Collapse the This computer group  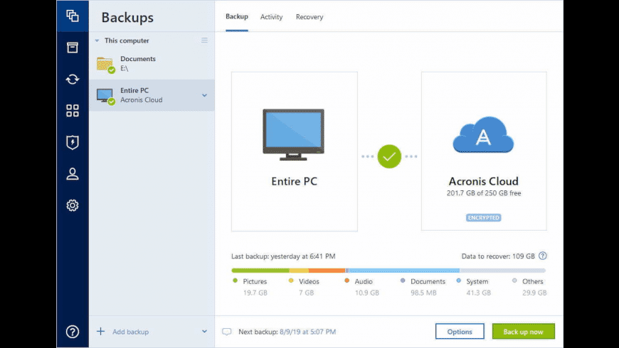97,40
